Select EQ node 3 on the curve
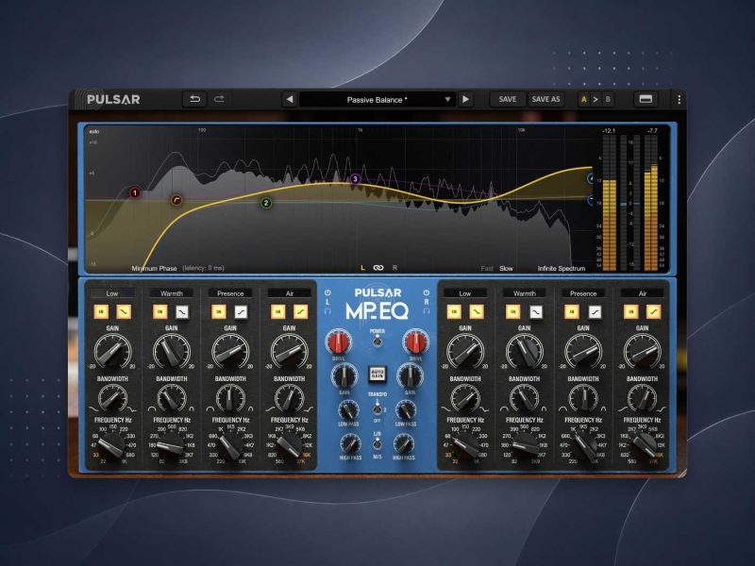 click(x=355, y=179)
